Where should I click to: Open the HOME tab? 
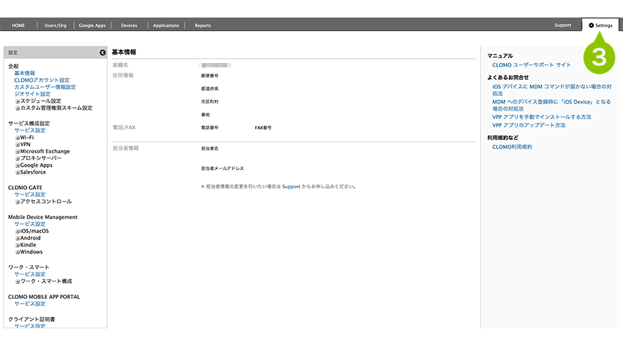click(x=18, y=25)
